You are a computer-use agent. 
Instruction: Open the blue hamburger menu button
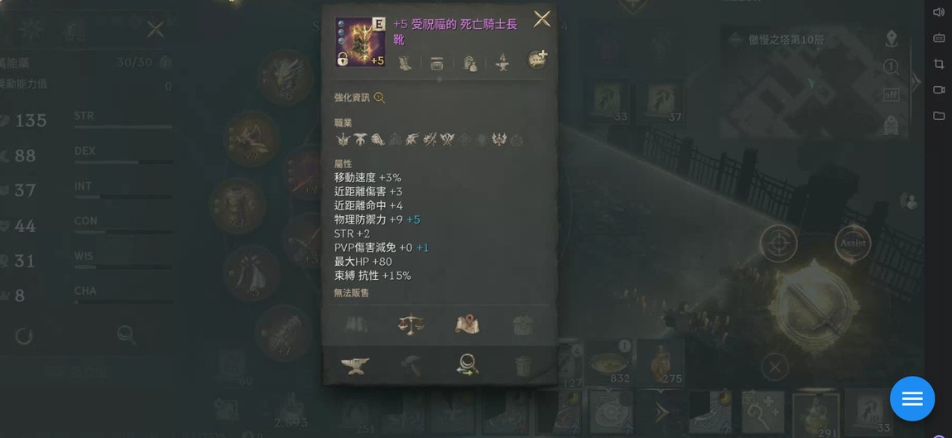point(912,398)
